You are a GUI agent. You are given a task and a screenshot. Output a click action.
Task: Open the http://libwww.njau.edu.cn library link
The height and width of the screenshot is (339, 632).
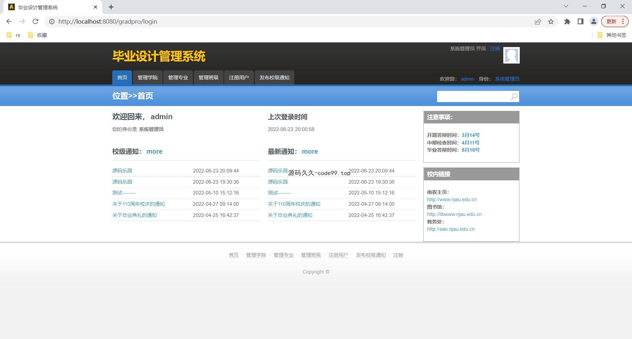(454, 214)
